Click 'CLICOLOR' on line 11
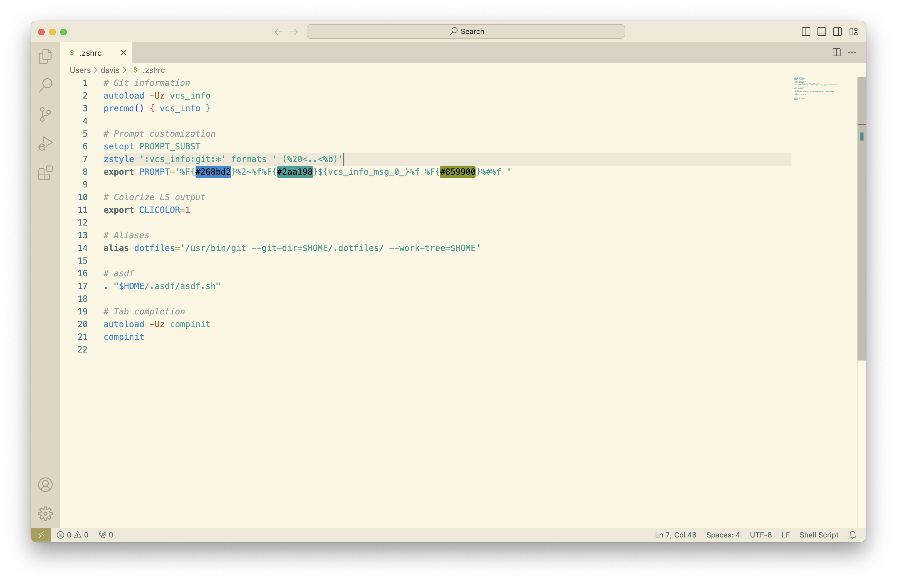Viewport: 897px width, 583px height. (159, 210)
